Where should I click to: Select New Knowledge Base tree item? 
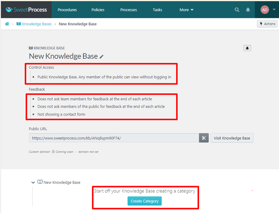point(59,182)
